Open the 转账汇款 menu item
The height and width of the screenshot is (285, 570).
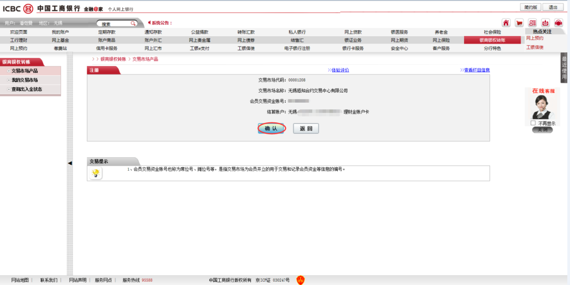point(246,32)
